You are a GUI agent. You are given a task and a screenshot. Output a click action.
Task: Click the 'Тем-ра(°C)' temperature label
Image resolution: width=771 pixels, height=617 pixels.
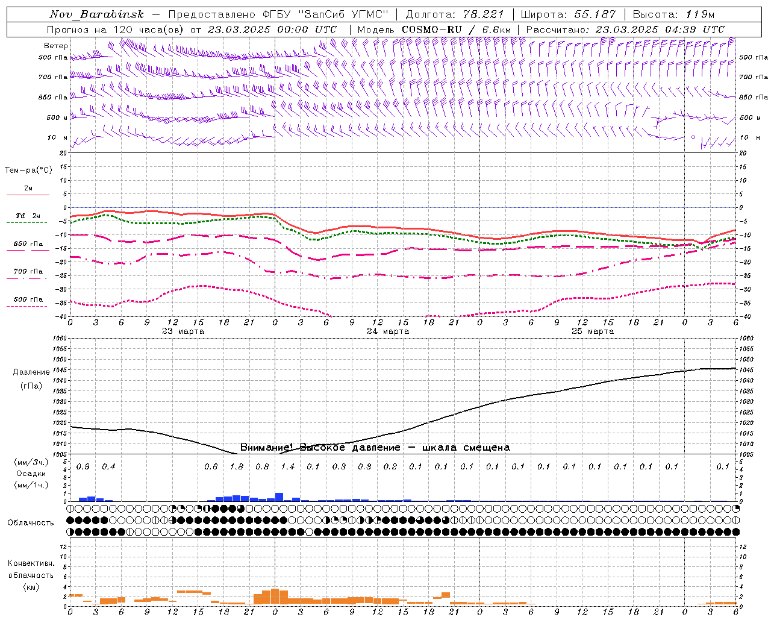(28, 171)
